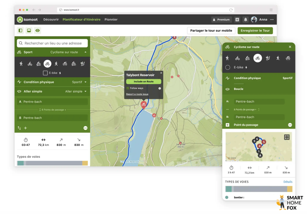Toggle the Follow ways checkbox
The width and height of the screenshot is (307, 214).
coord(128,88)
